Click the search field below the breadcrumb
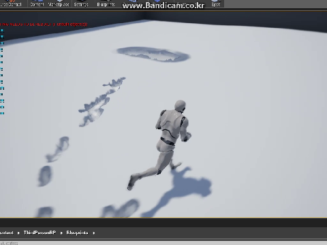This screenshot has height=245, width=327. coord(163,243)
